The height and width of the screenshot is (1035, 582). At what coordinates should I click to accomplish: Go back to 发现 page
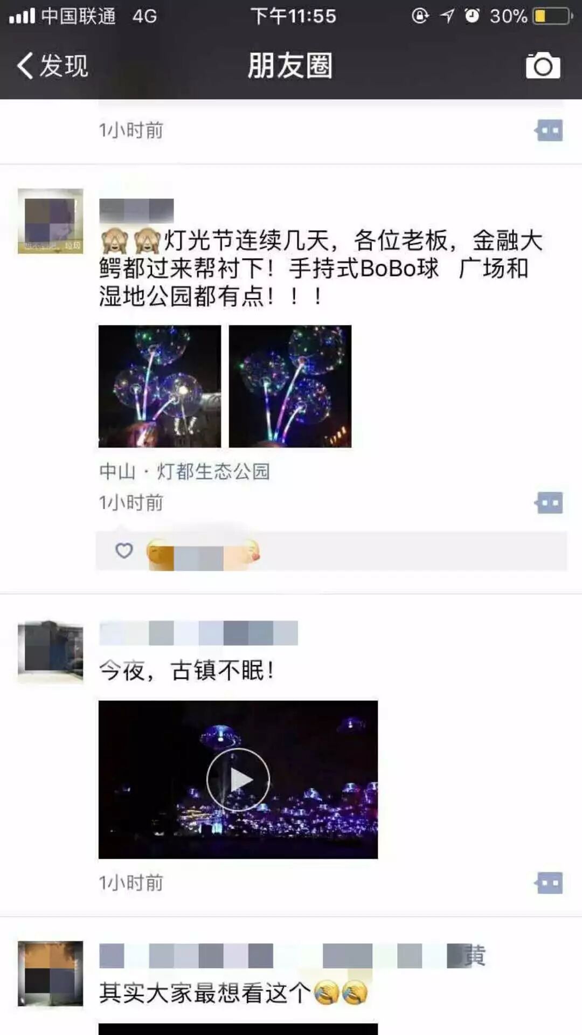click(52, 66)
